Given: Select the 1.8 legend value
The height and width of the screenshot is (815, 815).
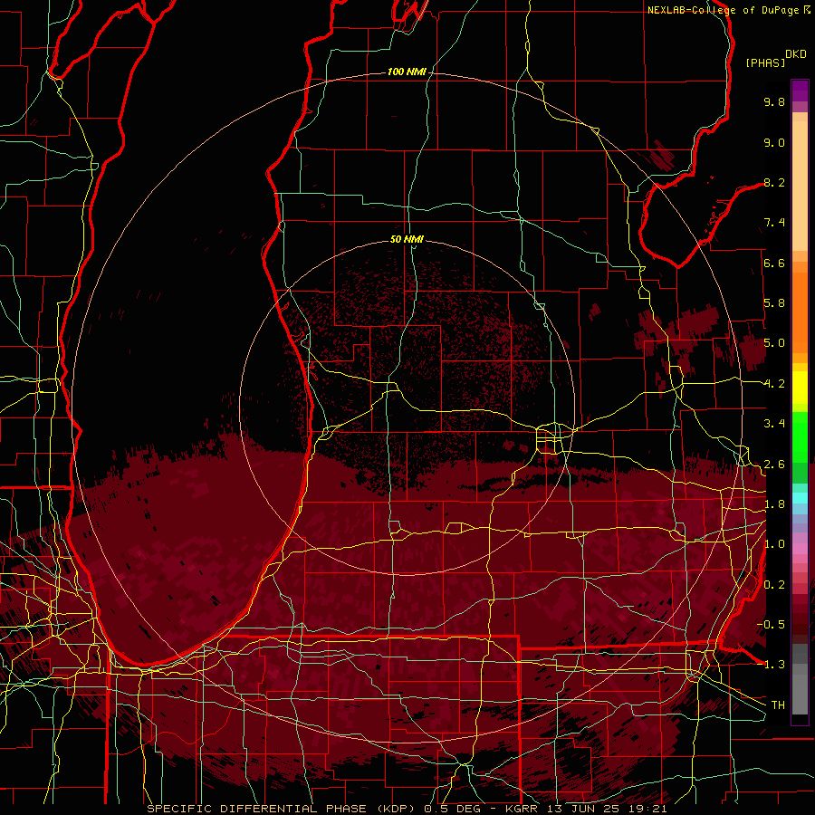Looking at the screenshot, I should pos(774,504).
